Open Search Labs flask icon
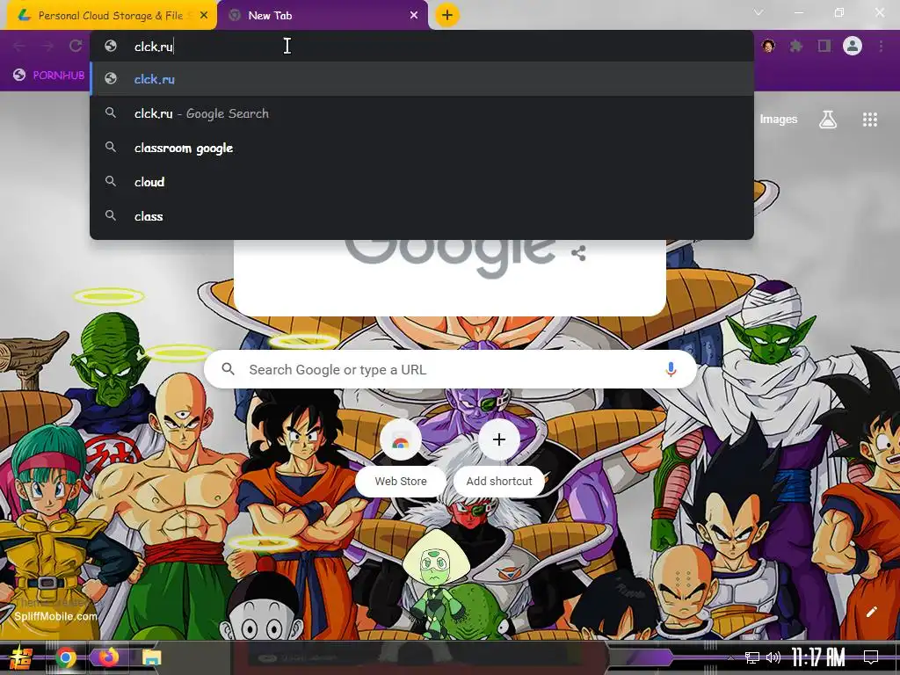900x675 pixels. (x=827, y=120)
